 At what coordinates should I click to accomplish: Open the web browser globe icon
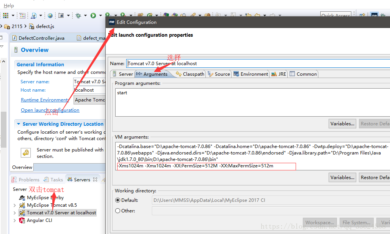50,16
